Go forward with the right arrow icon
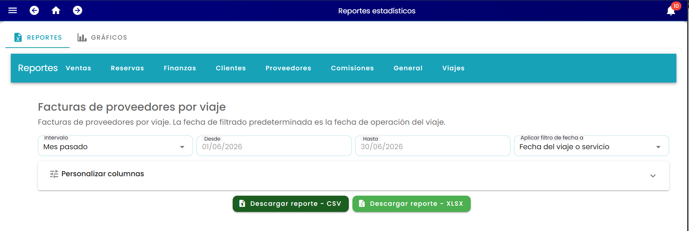 pos(78,10)
